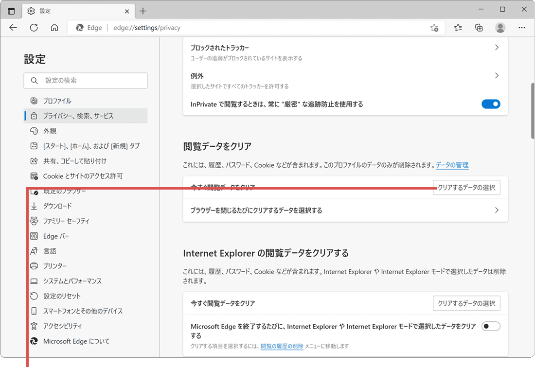The image size is (535, 367).
Task: Click the 設定のリセット icon
Action: 34,296
